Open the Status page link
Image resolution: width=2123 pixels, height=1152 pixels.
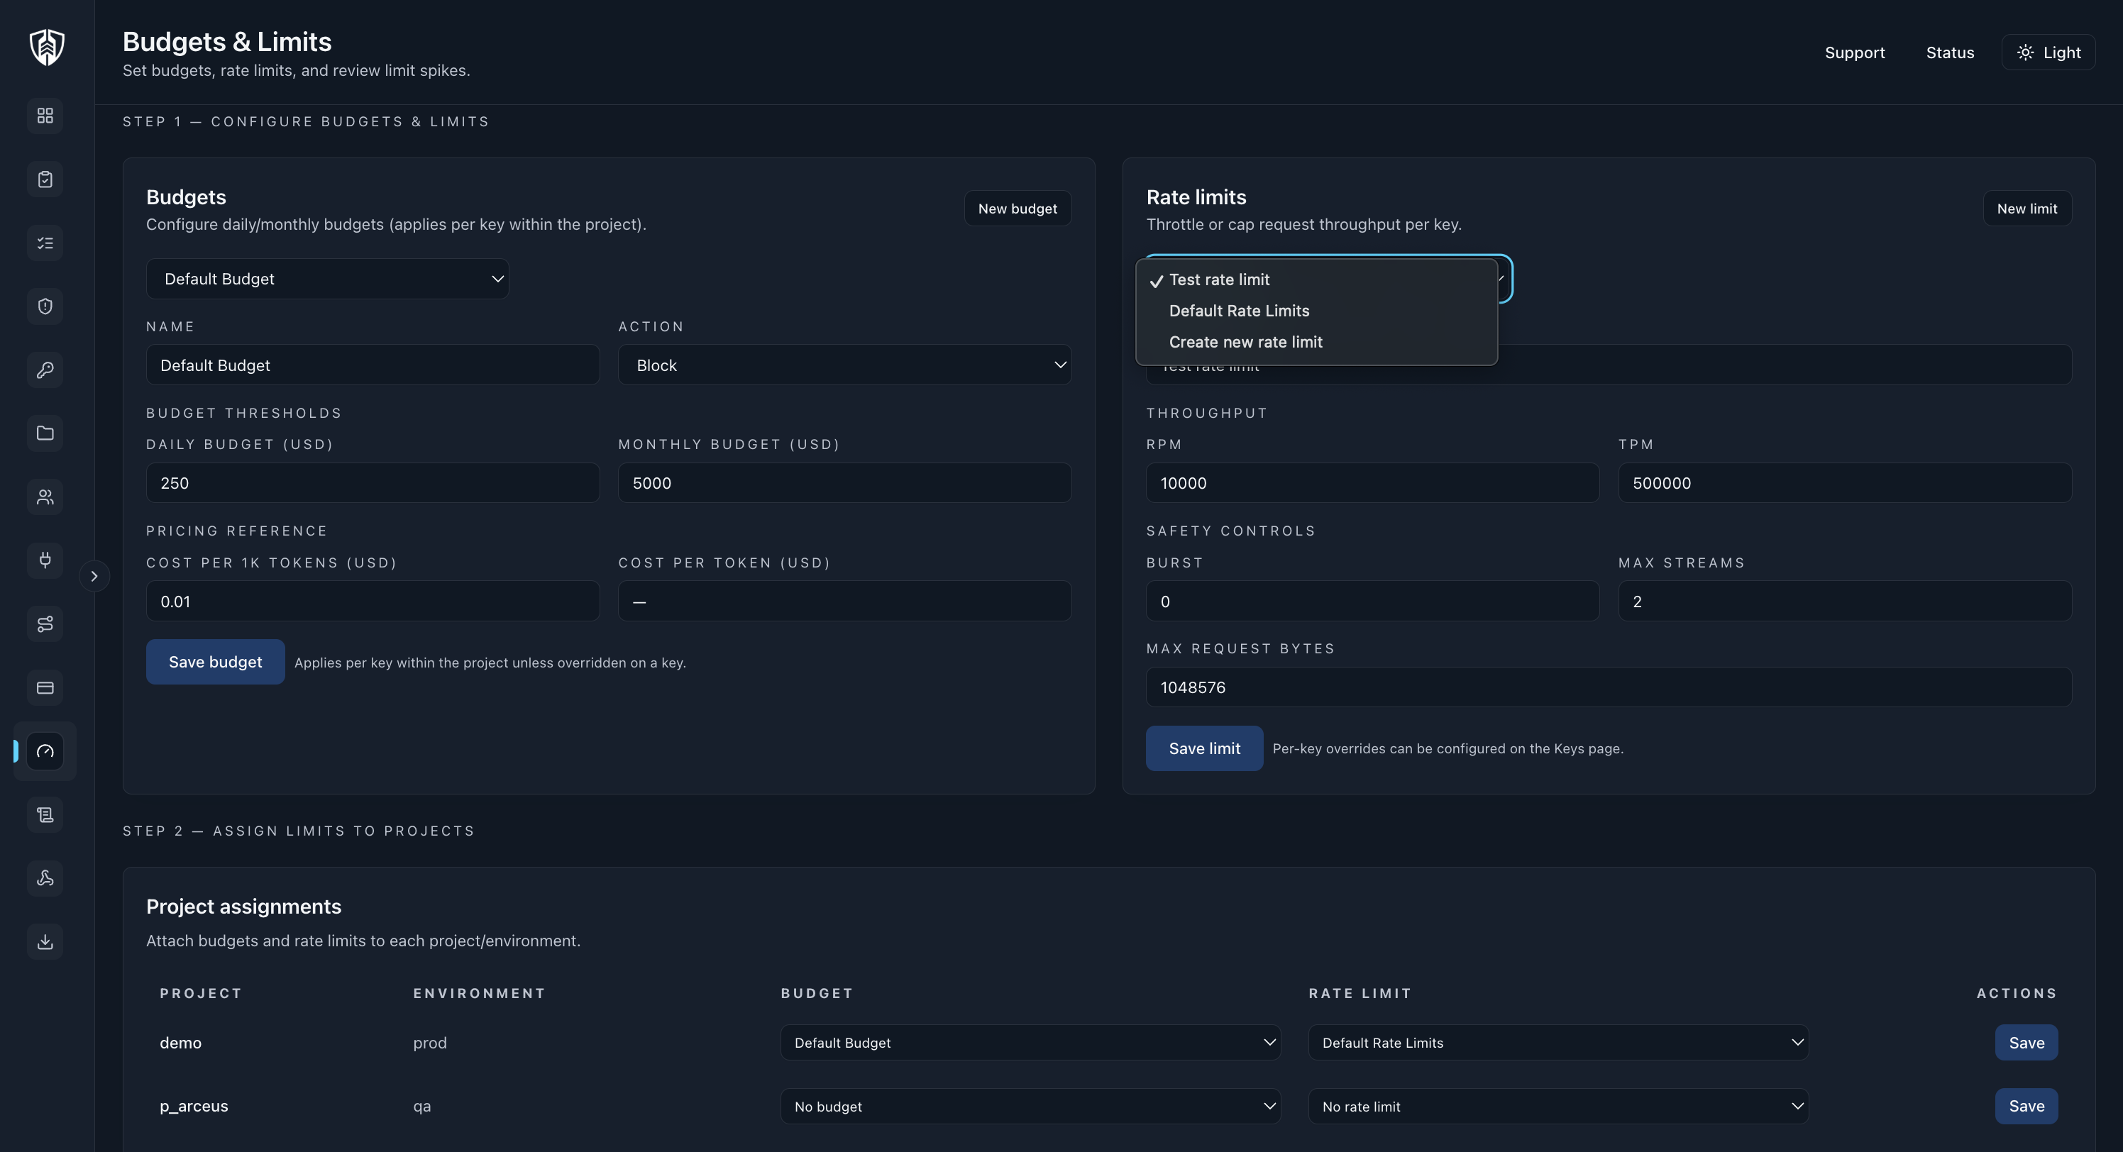(x=1950, y=52)
